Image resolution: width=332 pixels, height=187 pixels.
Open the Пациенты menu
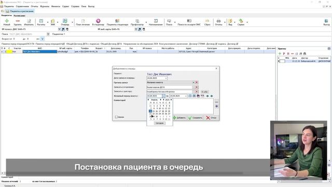pos(9,6)
